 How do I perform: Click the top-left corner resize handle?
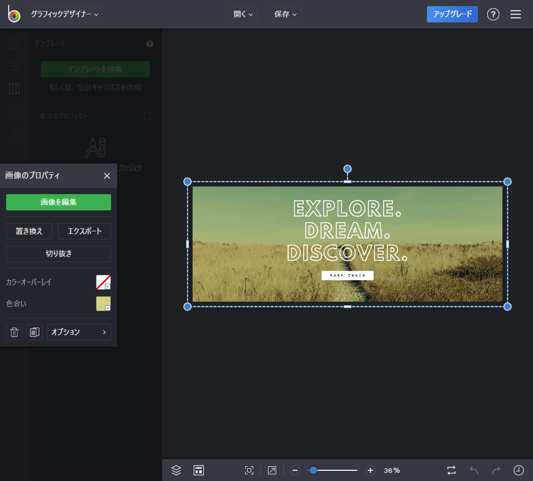(187, 181)
